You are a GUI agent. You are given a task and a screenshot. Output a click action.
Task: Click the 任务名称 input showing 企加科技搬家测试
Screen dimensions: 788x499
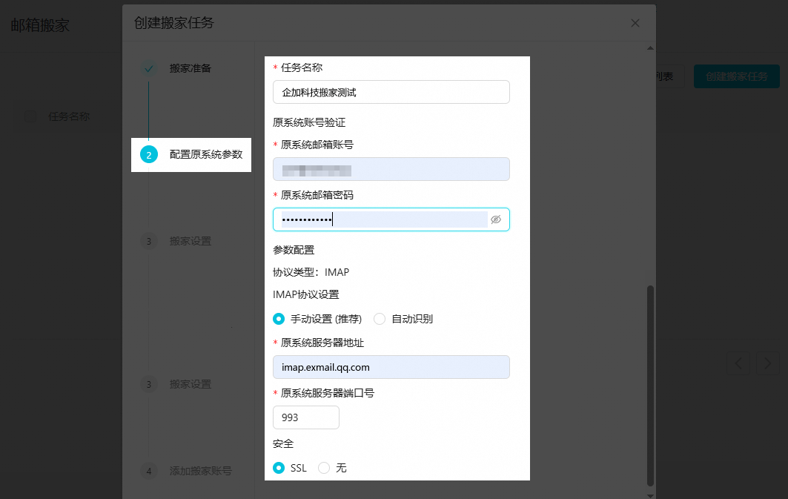click(x=391, y=92)
